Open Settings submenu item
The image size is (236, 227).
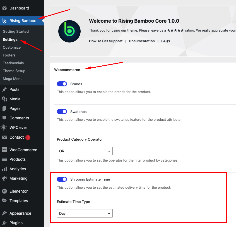(x=10, y=39)
